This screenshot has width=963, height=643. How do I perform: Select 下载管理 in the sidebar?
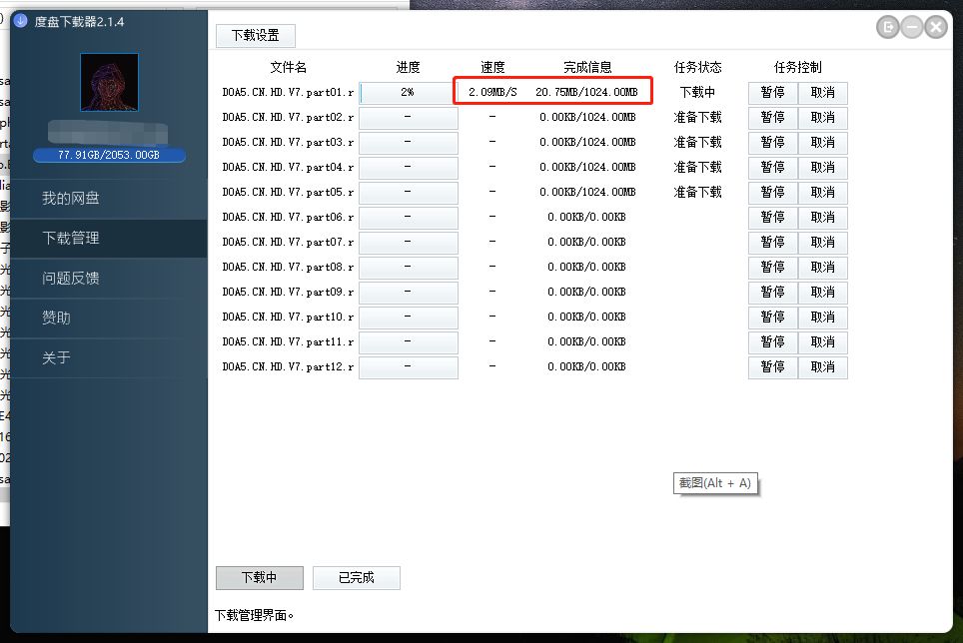pos(108,239)
